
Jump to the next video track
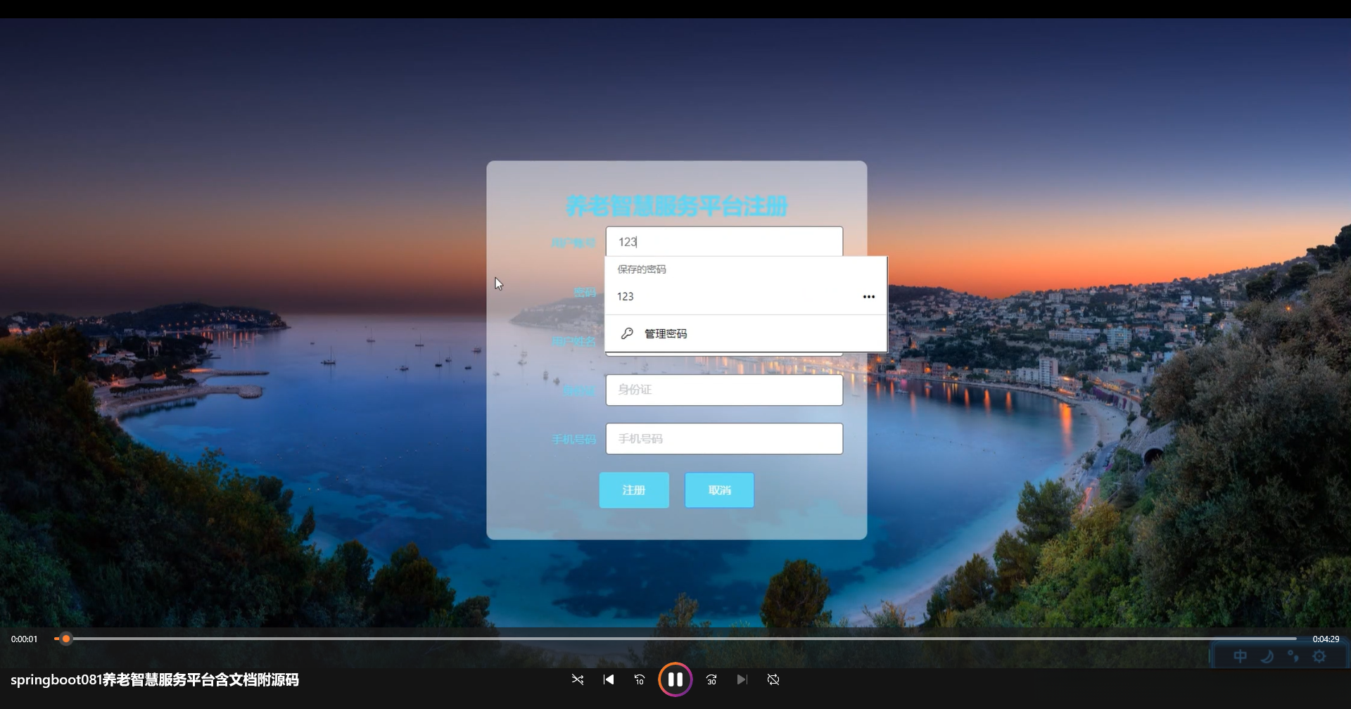742,679
